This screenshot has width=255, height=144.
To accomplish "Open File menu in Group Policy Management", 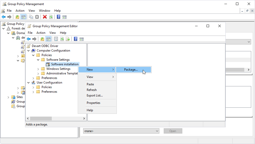I will [9, 11].
